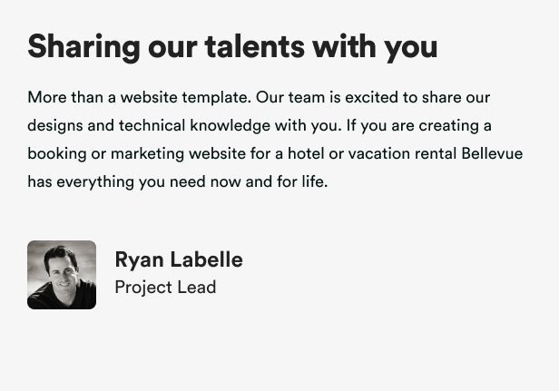The height and width of the screenshot is (391, 559).
Task: Click the word Bellevue in the paragraph
Action: tap(492, 153)
